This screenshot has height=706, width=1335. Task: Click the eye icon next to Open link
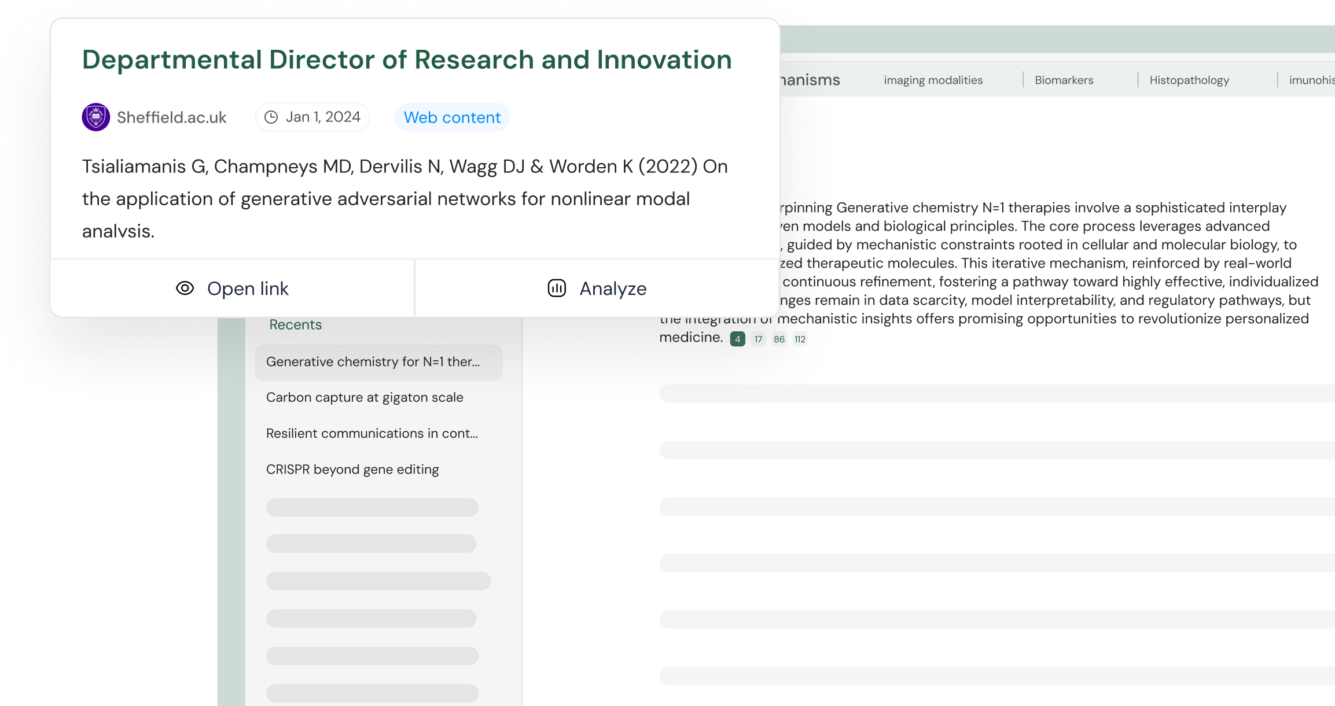point(185,288)
